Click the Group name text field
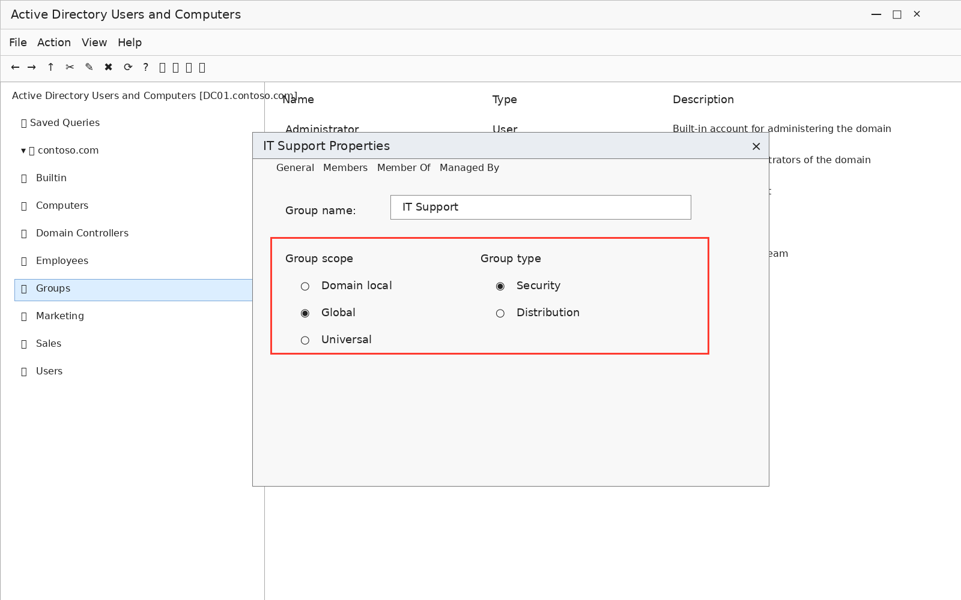Viewport: 961px width, 600px height. click(541, 207)
